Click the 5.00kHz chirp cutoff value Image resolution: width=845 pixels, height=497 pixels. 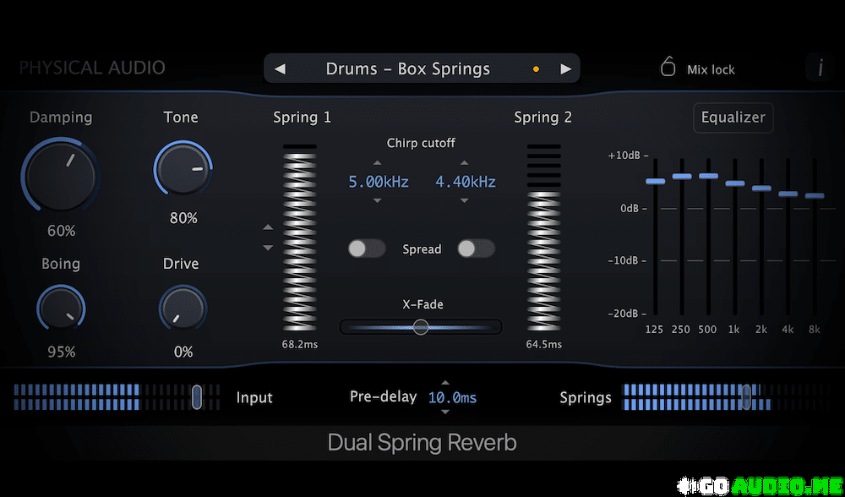point(379,183)
